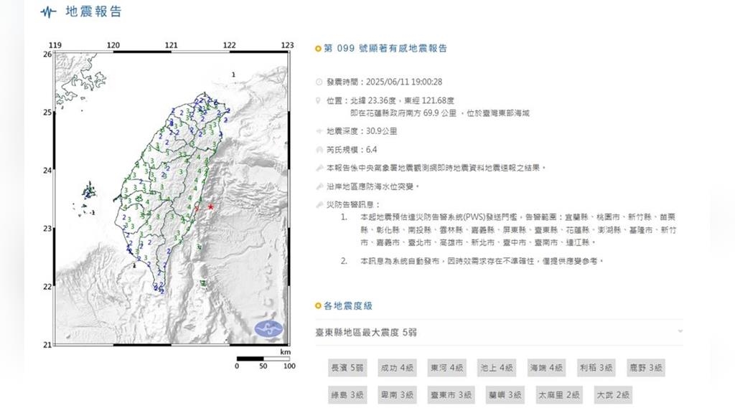The image size is (735, 413).
Task: Click the seismic waveform icon beside 地震報告
Action: [x=49, y=12]
